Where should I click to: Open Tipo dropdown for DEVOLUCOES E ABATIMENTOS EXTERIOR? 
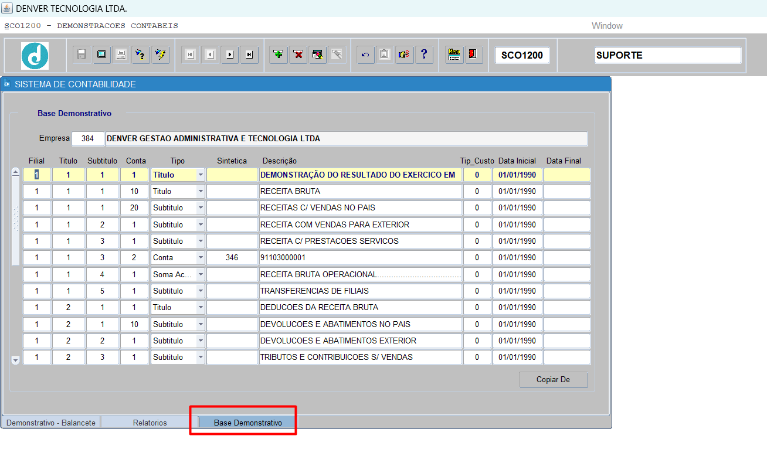pyautogui.click(x=201, y=341)
